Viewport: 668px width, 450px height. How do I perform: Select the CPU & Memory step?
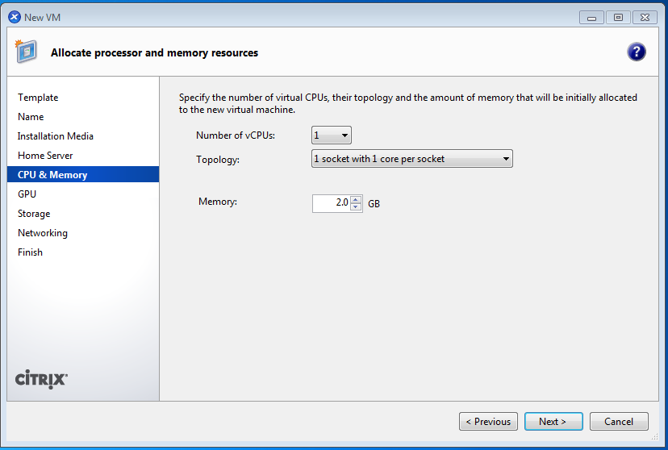52,175
